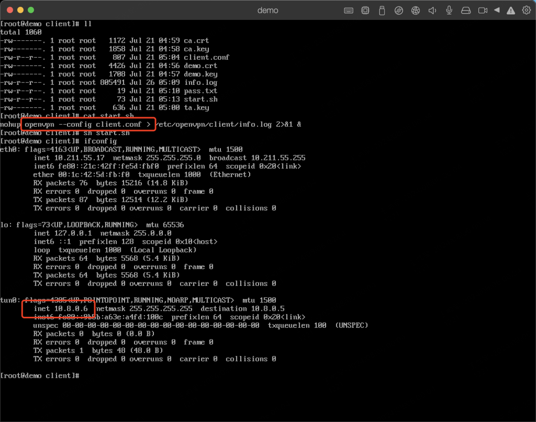
Task: Open the USB devices icon
Action: [x=382, y=10]
